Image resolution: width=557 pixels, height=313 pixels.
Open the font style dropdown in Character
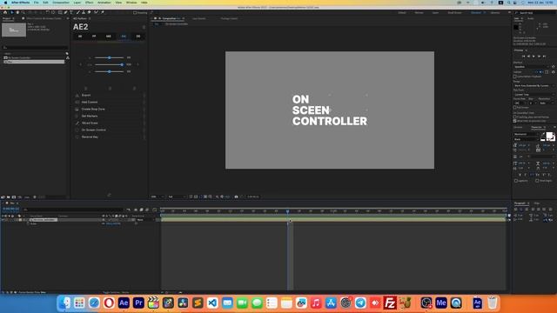coord(526,139)
